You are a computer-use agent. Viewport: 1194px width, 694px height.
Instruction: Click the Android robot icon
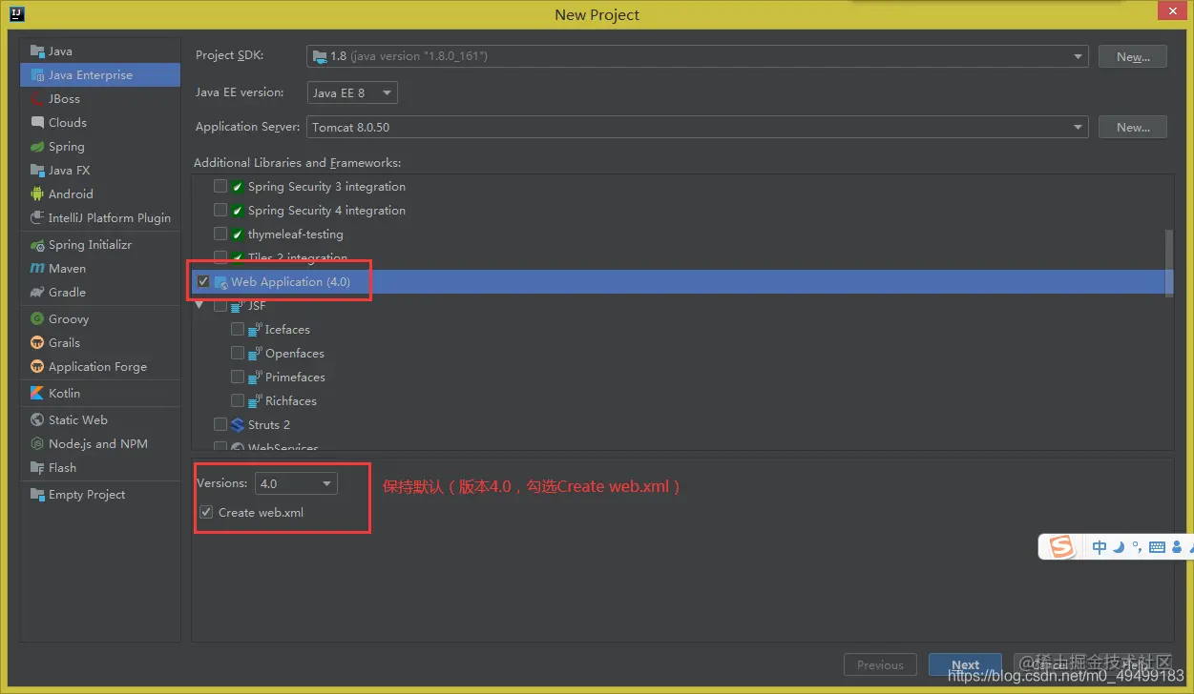tap(37, 194)
